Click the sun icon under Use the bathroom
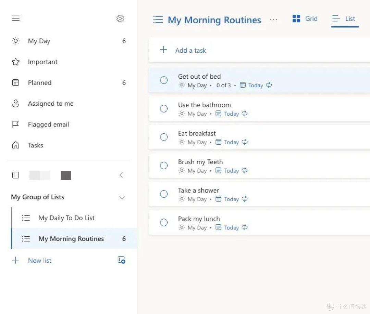 pyautogui.click(x=182, y=114)
